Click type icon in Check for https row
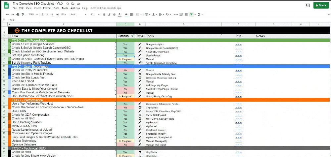Screen dimensions: 331x157 pos(140,152)
